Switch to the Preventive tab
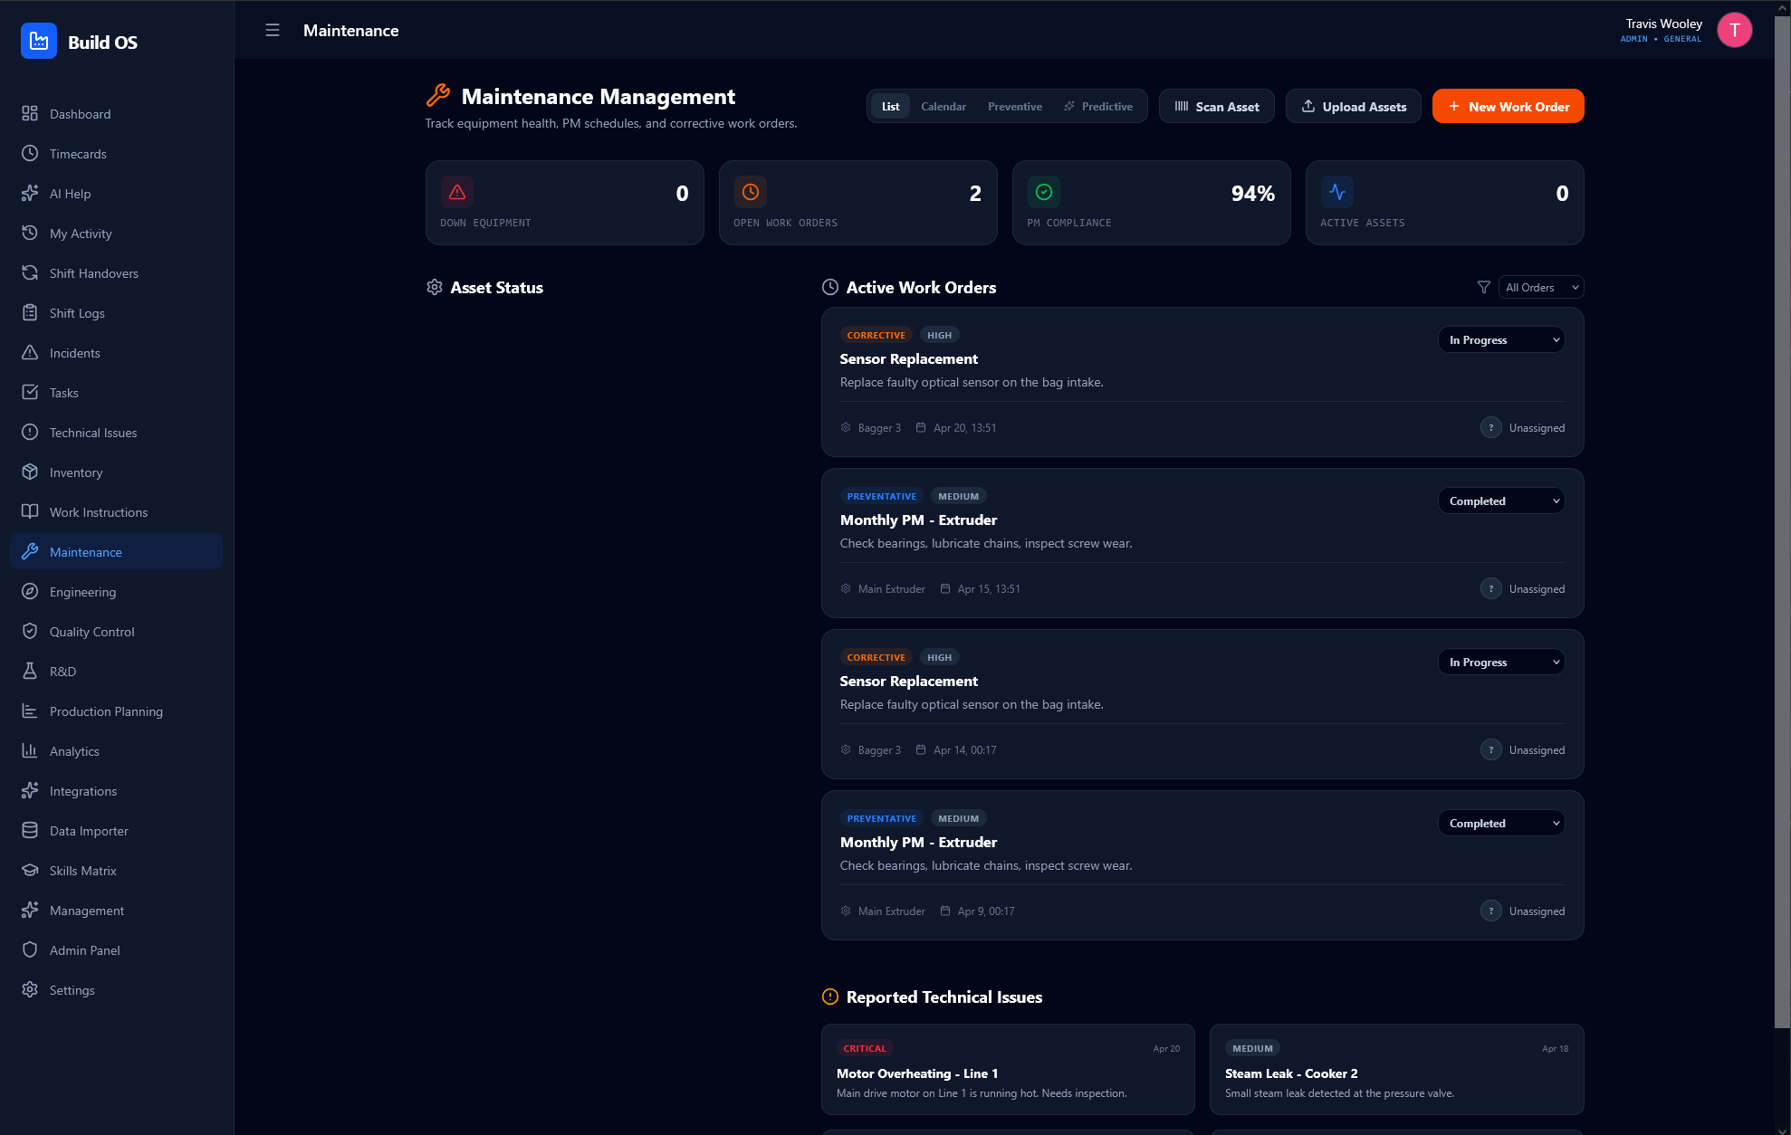Image resolution: width=1791 pixels, height=1135 pixels. 1015,107
